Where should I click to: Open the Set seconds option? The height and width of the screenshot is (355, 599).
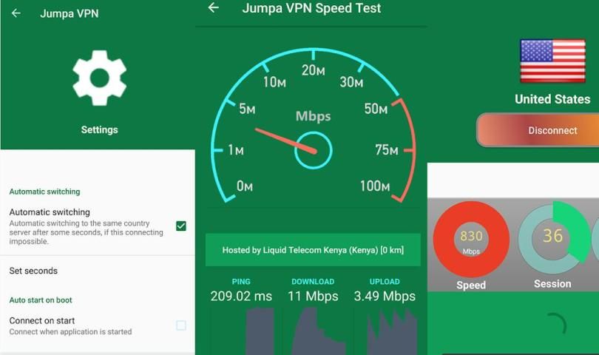pos(98,271)
